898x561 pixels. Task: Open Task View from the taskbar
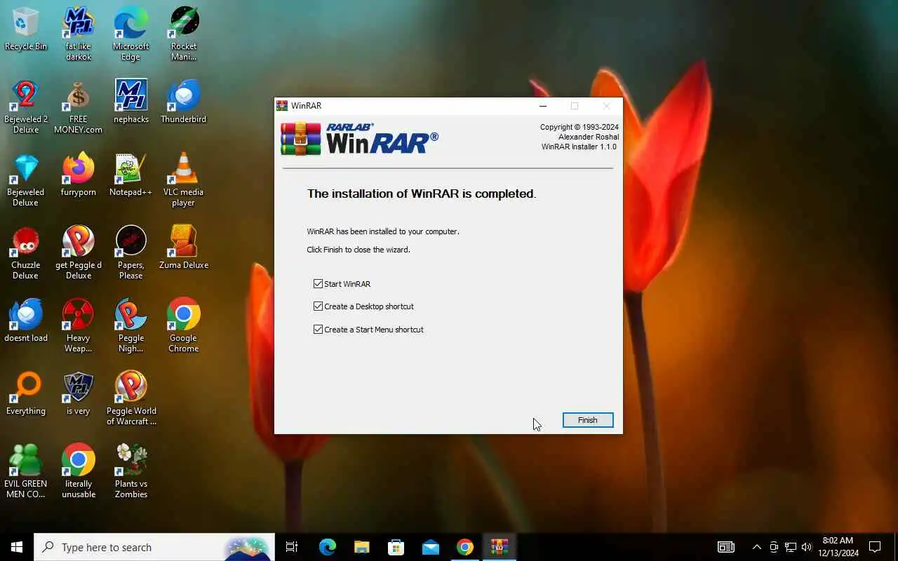coord(292,547)
